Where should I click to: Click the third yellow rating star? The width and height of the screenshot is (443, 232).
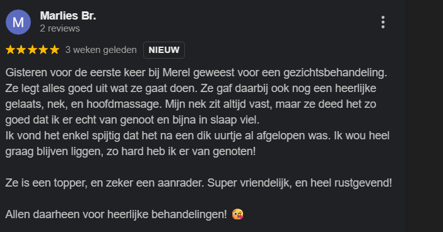(32, 50)
